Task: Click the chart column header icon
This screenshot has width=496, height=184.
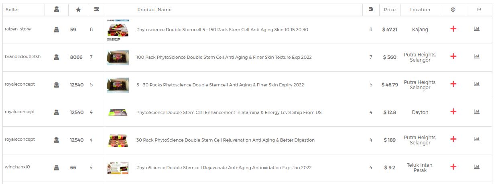Action: click(x=479, y=10)
